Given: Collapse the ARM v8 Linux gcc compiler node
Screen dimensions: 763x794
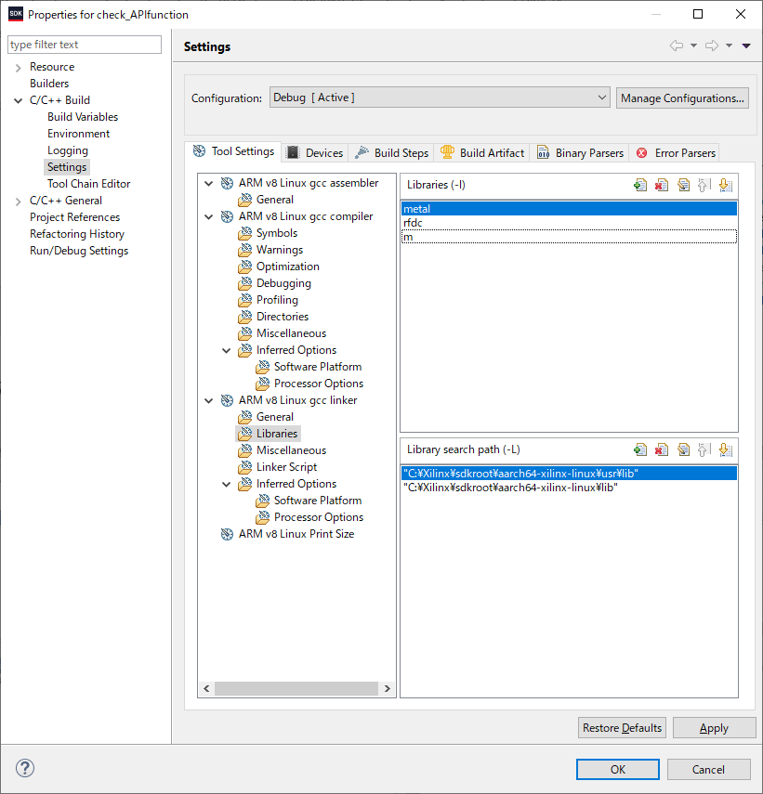Looking at the screenshot, I should pyautogui.click(x=209, y=216).
